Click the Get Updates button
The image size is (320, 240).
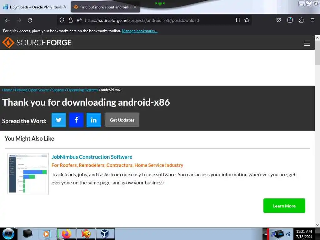pyautogui.click(x=122, y=120)
